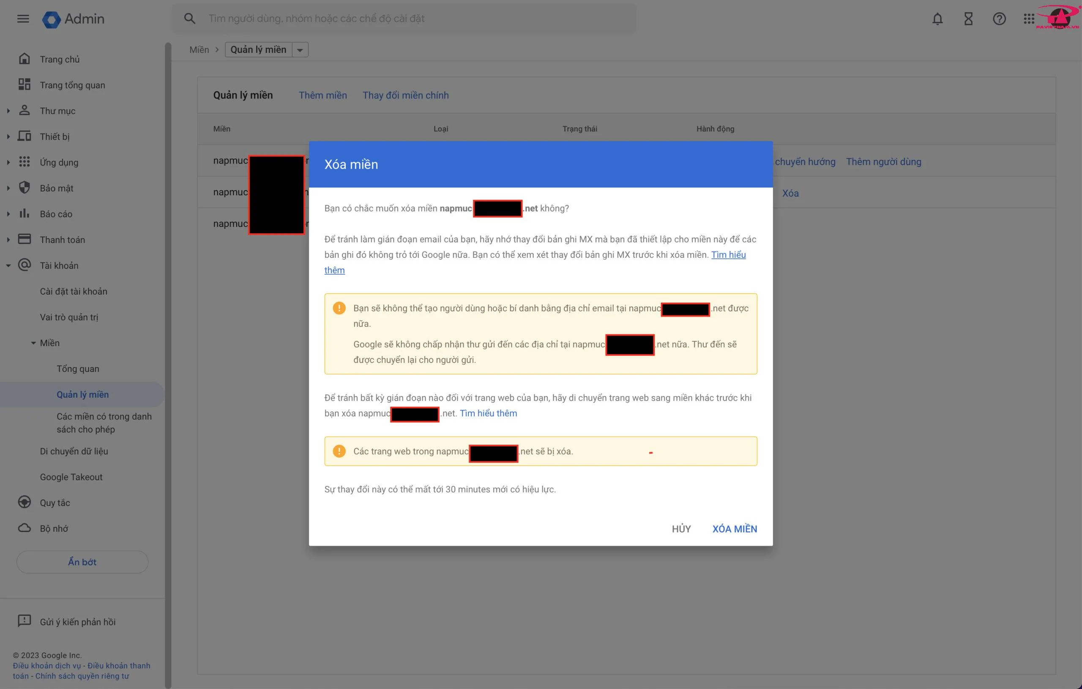Click the Thêm người dùng link
The image size is (1082, 689).
tap(883, 161)
